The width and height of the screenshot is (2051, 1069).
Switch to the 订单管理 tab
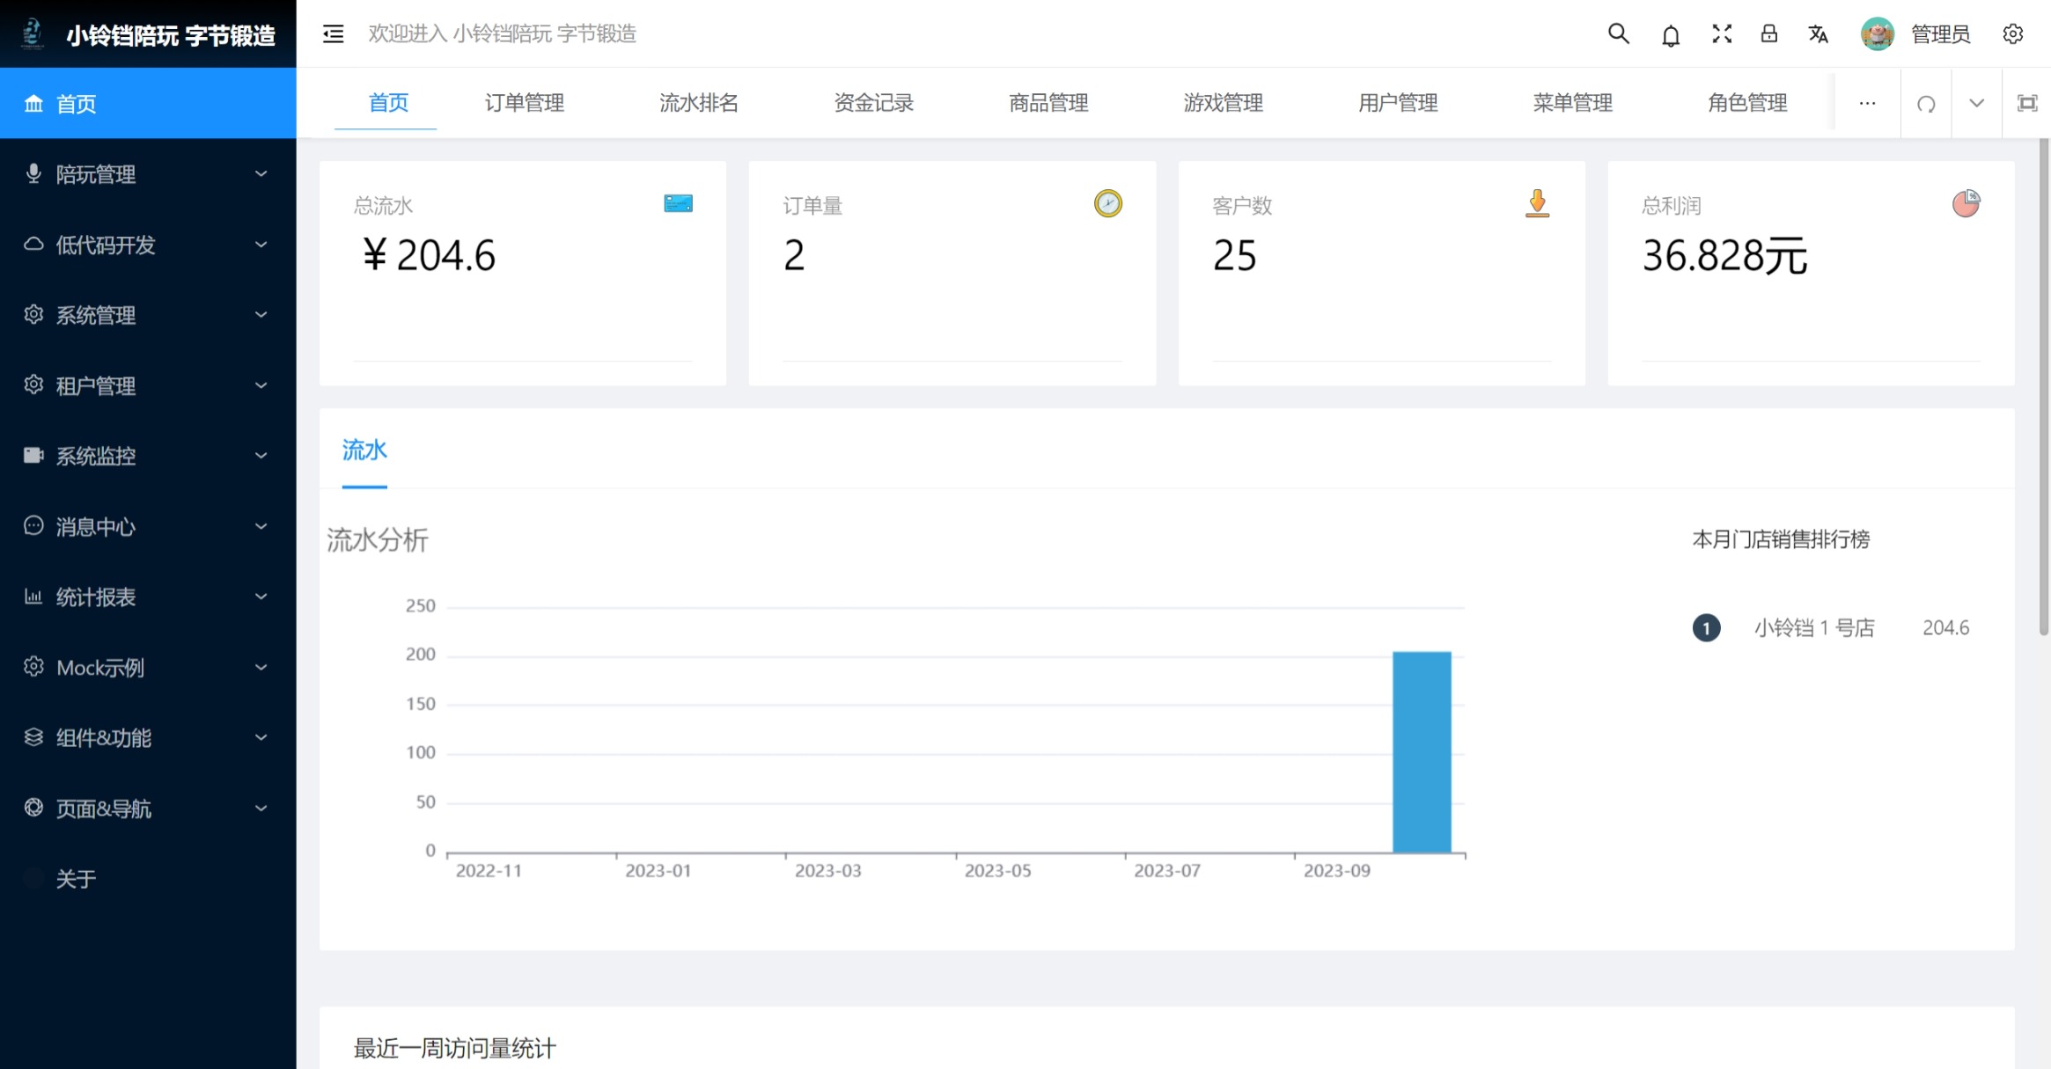(525, 103)
